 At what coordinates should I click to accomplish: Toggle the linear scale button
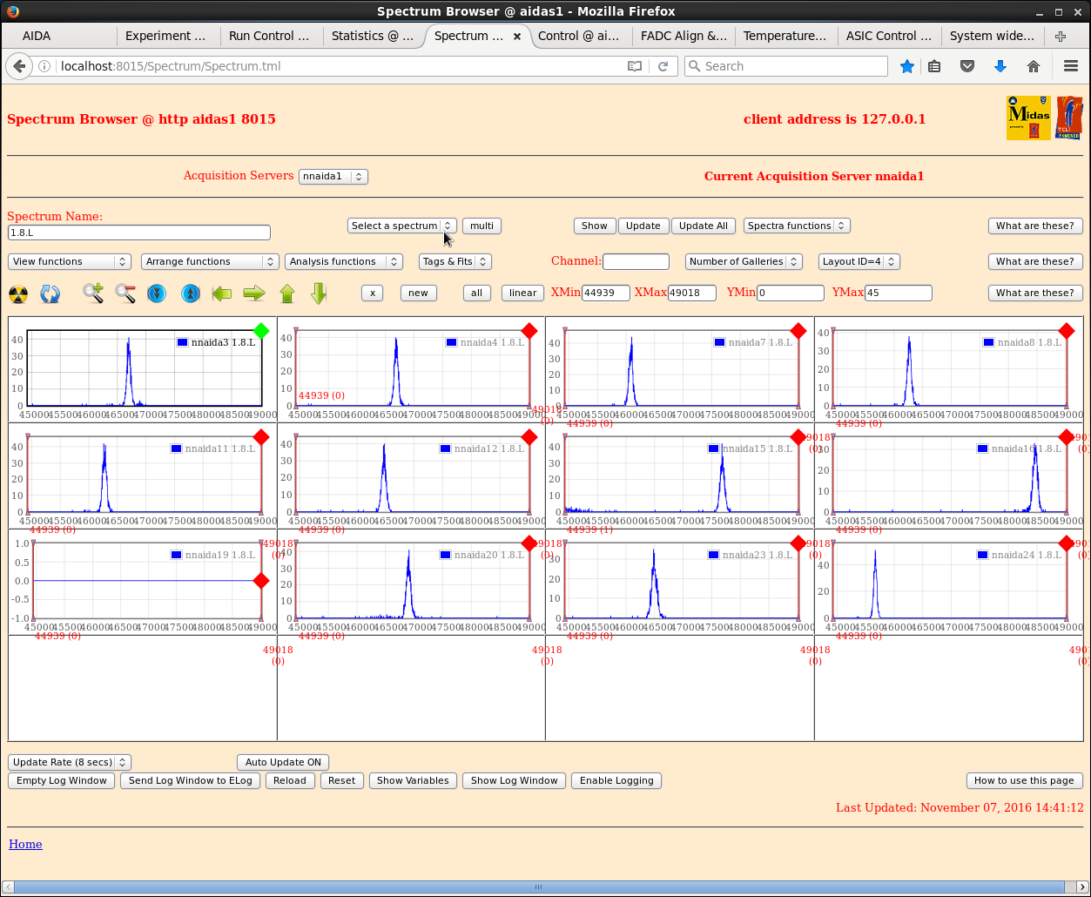(522, 293)
